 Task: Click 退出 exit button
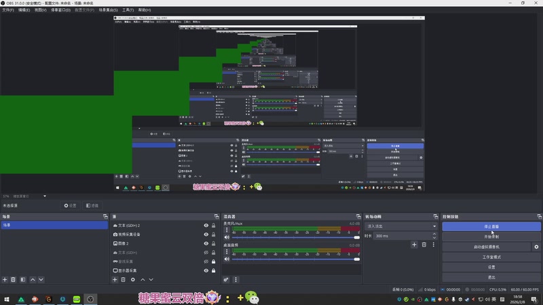coord(491,277)
